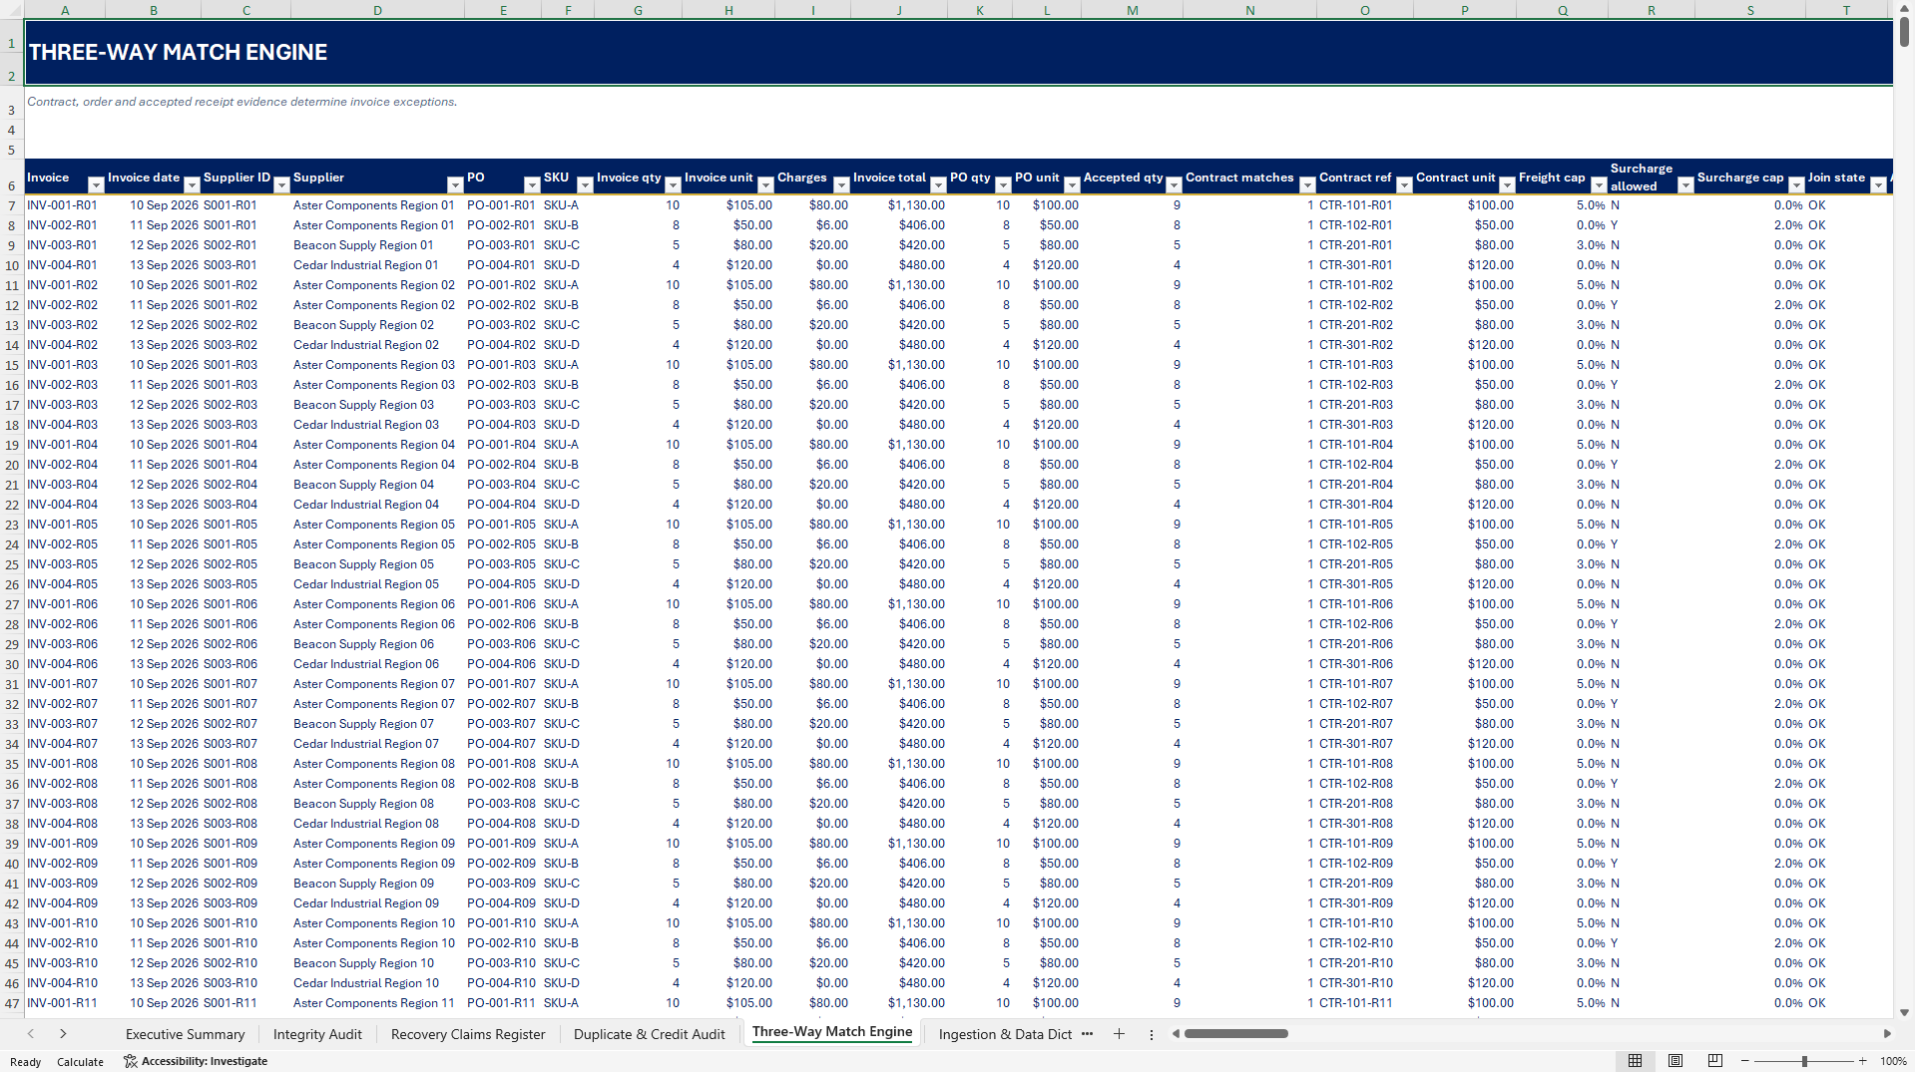Open the Invoice unit filter dropdown

tap(765, 185)
